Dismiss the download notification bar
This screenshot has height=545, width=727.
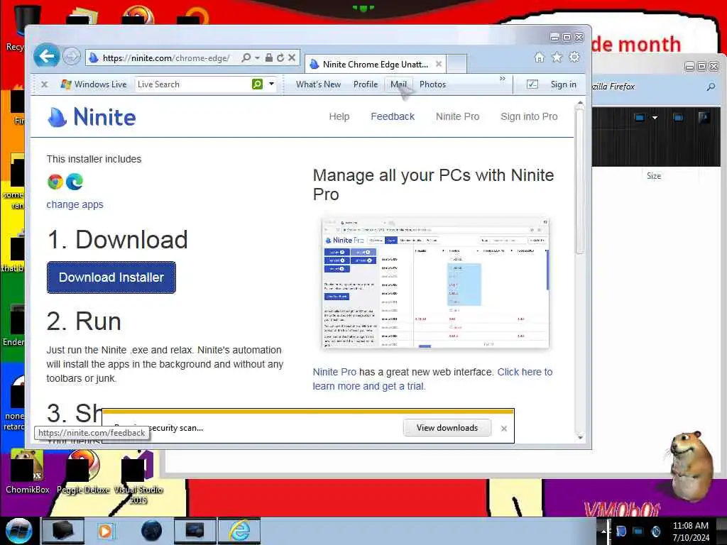[x=504, y=429]
